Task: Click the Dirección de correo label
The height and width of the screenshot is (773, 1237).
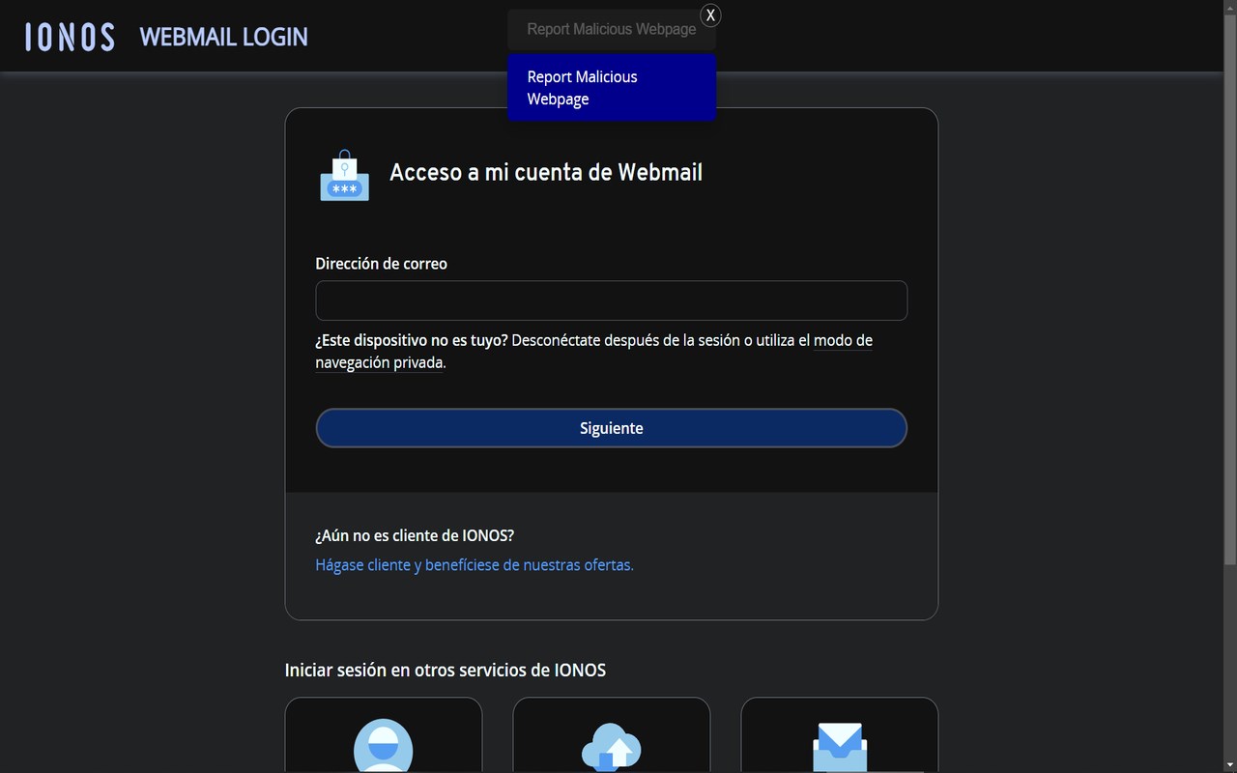Action: pyautogui.click(x=381, y=264)
